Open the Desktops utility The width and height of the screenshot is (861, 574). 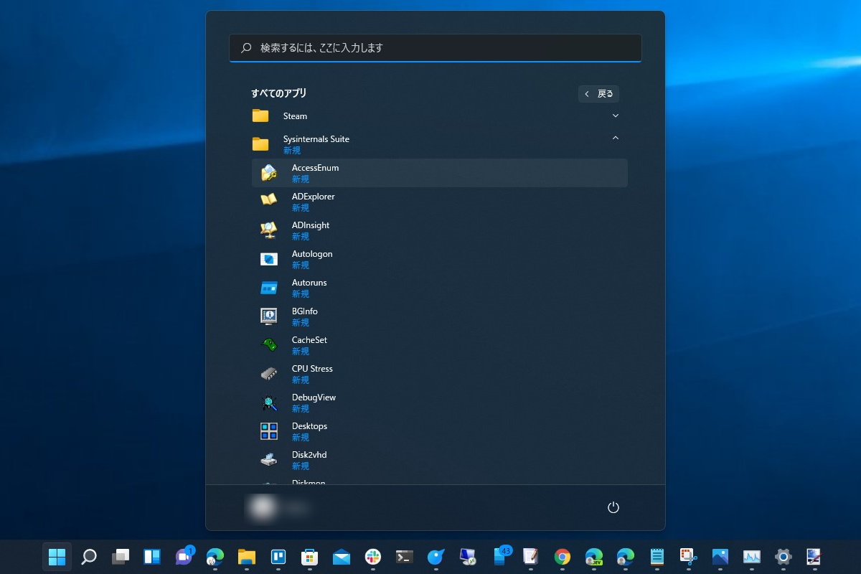point(439,431)
